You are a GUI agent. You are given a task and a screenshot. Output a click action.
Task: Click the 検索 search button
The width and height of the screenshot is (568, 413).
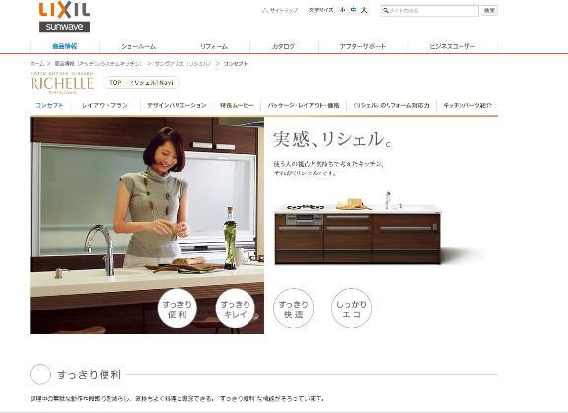tap(489, 11)
